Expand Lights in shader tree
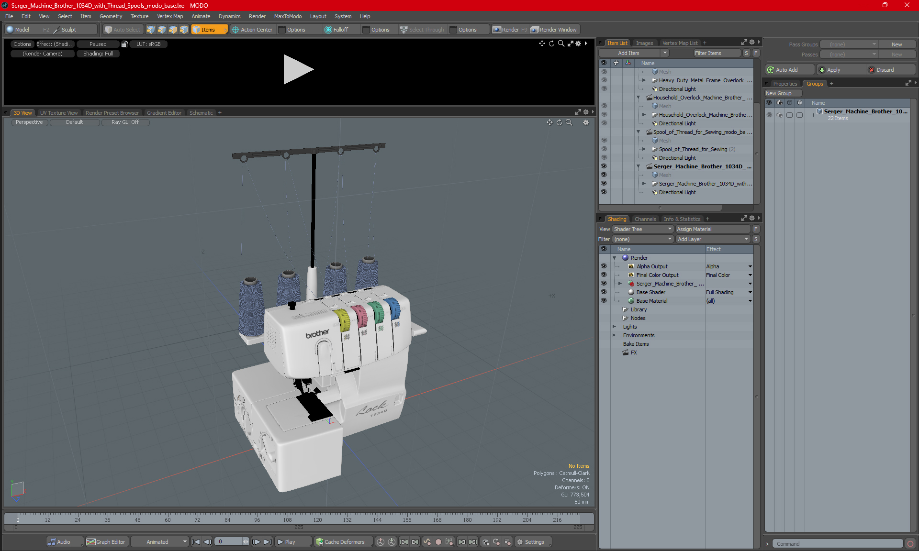 point(615,327)
